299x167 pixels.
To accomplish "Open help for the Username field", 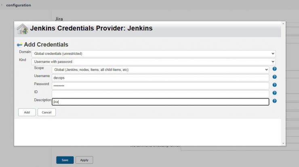I will 274,77.
